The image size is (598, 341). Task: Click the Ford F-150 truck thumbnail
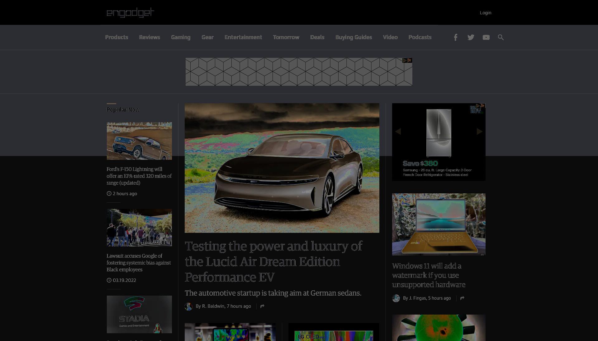coord(139,141)
